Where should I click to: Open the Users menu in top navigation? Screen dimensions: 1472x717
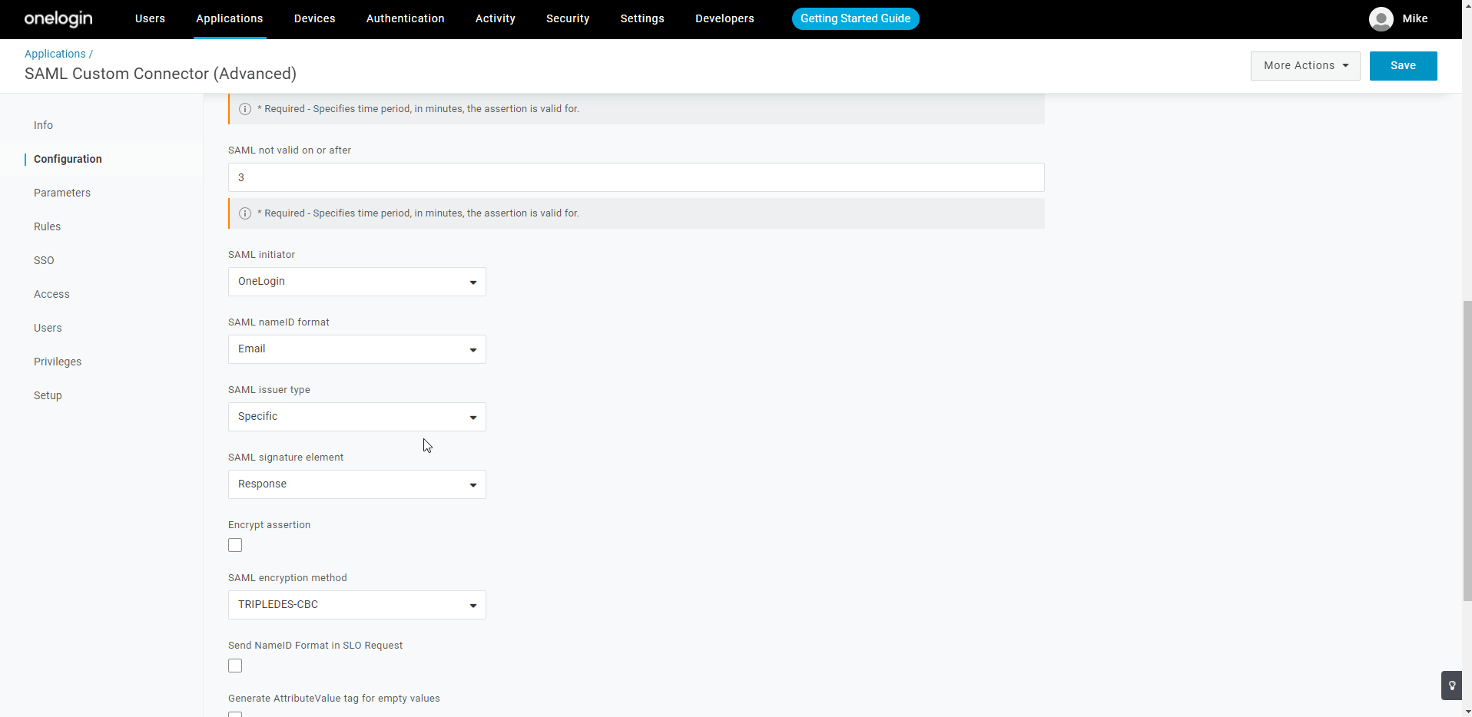(150, 18)
